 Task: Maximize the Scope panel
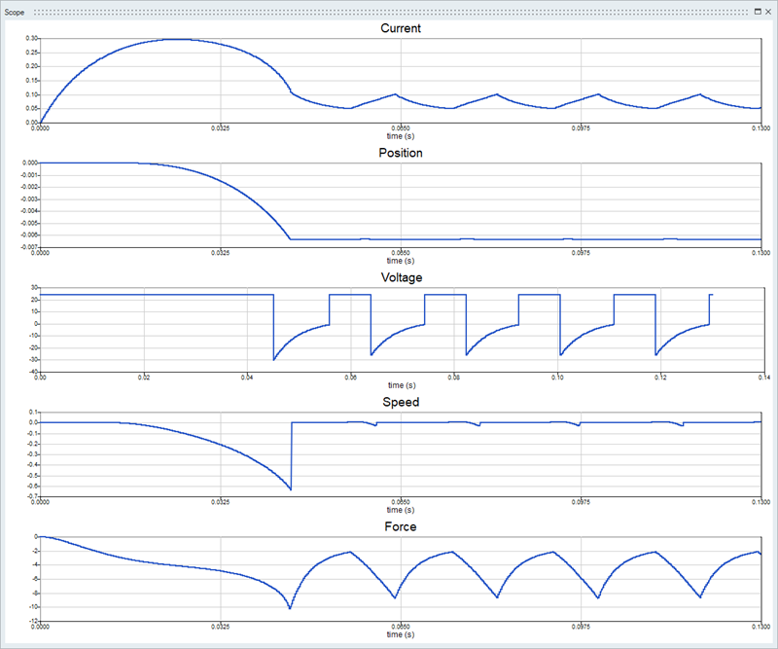pyautogui.click(x=757, y=12)
